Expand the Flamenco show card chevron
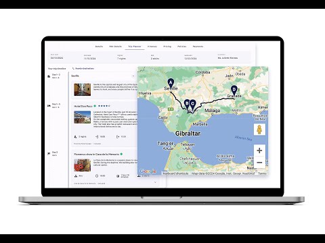 pyautogui.click(x=155, y=182)
